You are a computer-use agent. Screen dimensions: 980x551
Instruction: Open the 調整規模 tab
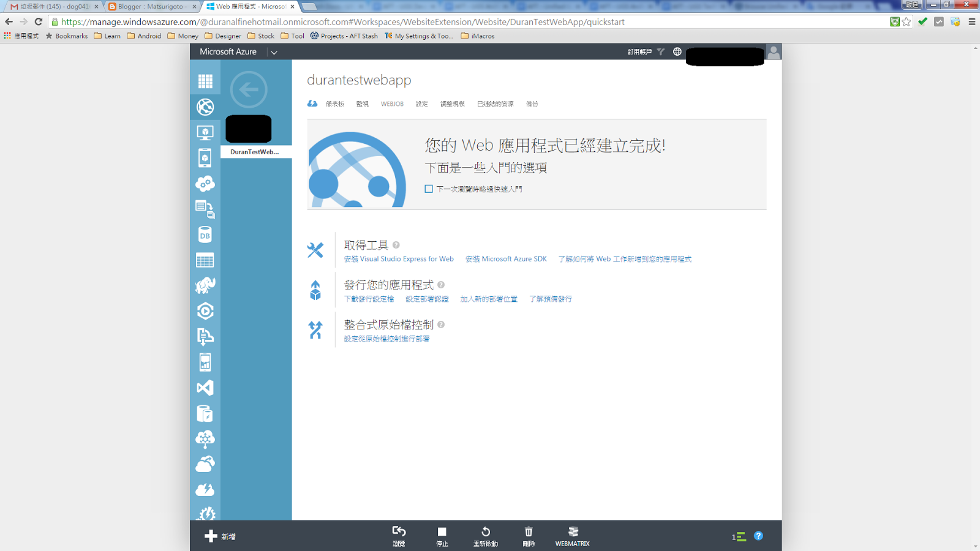pos(453,104)
